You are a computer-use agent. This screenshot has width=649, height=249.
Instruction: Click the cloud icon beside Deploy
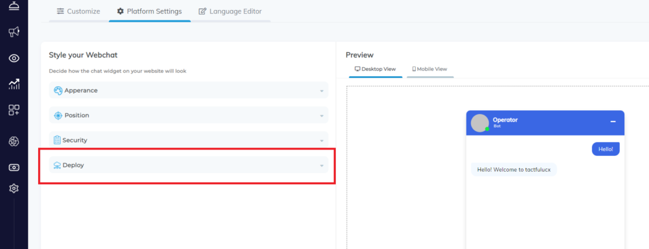tap(57, 165)
